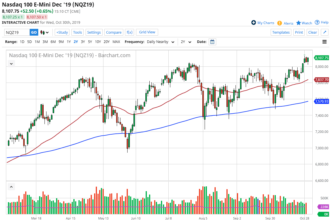Enable the 5D range view
The width and height of the screenshot is (335, 220).
click(x=29, y=42)
